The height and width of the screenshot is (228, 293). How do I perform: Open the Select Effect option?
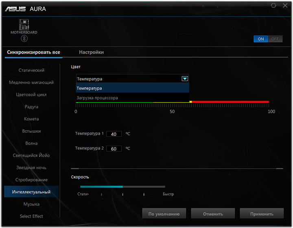(31, 216)
